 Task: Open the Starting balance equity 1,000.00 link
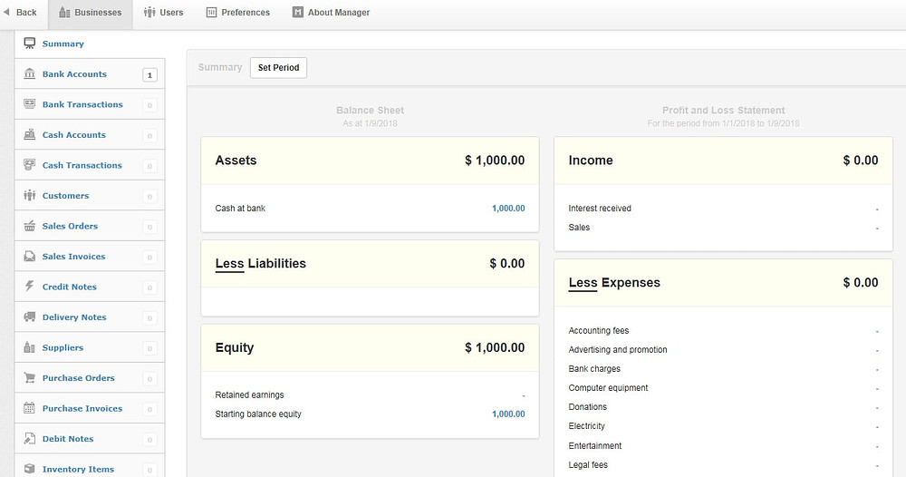tap(508, 414)
